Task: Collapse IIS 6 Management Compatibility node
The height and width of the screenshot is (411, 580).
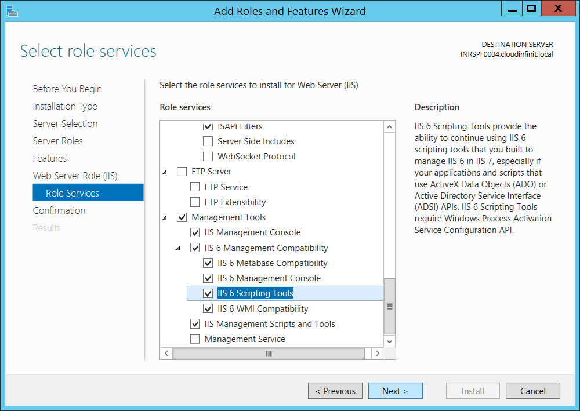Action: [179, 248]
